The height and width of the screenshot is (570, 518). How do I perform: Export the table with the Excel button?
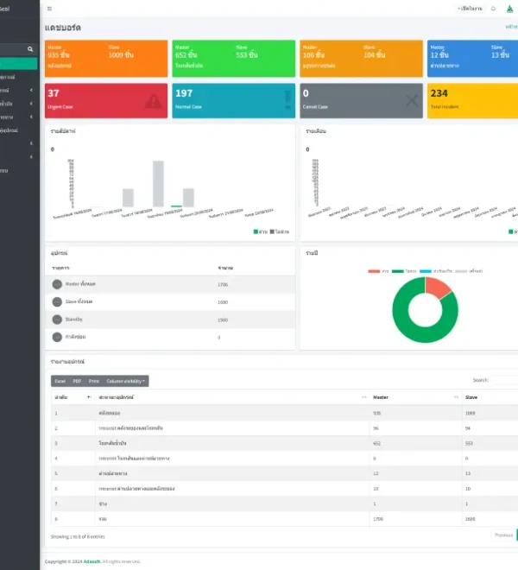60,381
